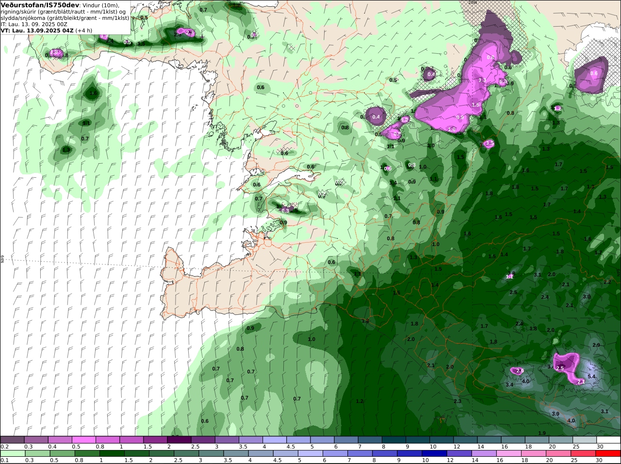Select the 3.0 precipitation value on map
The image size is (621, 464).
click(587, 296)
